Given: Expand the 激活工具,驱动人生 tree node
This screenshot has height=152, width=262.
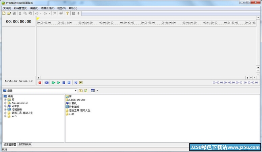Looking at the screenshot, I should 5,113.
